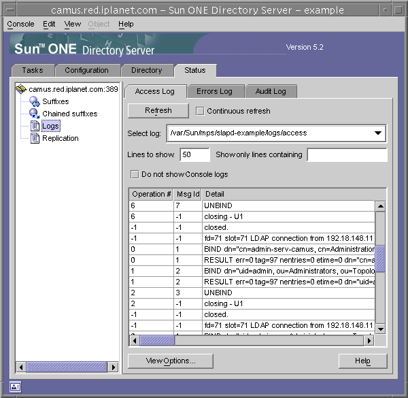Viewport: 408px width, 398px height.
Task: Click the tree panel horizontal scrollbar thumb
Action: tap(67, 367)
